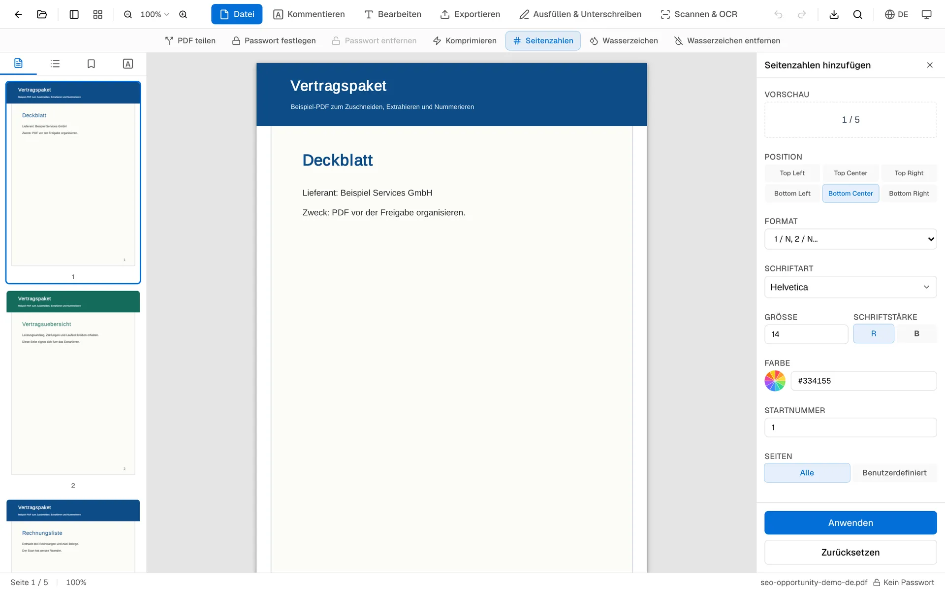Image resolution: width=945 pixels, height=591 pixels.
Task: Open search with the magnifier icon
Action: pos(857,14)
